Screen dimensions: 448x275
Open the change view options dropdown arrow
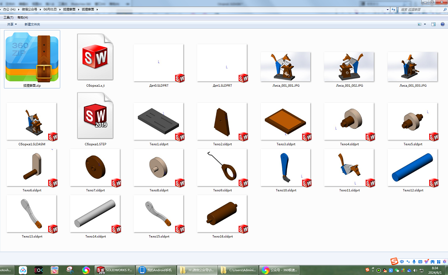425,24
